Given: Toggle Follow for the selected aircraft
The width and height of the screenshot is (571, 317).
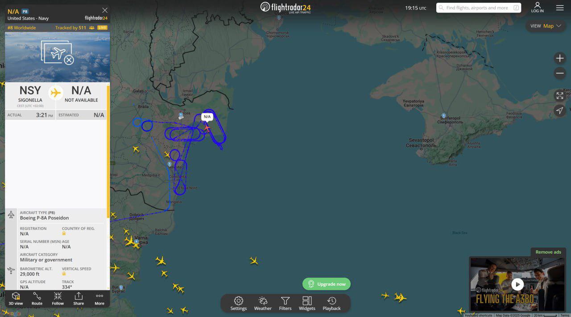Looking at the screenshot, I should (x=58, y=298).
